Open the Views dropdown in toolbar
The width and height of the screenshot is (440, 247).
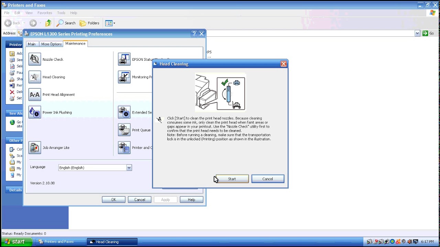click(x=110, y=23)
